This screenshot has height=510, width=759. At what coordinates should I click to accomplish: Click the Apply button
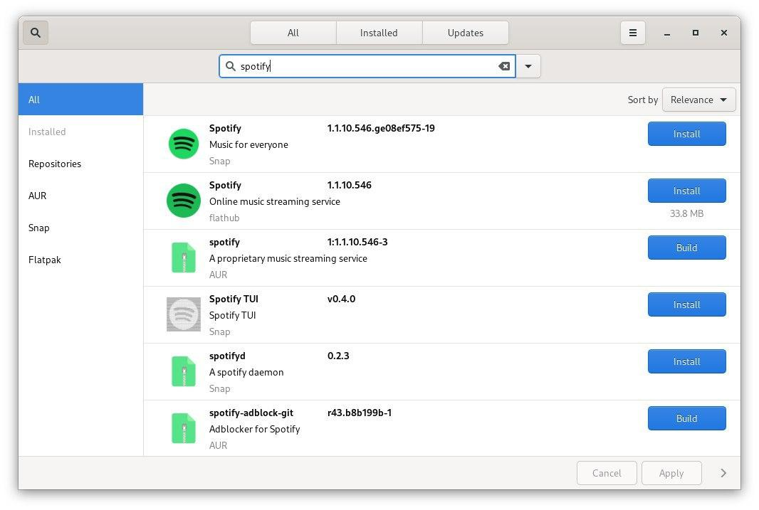(671, 473)
